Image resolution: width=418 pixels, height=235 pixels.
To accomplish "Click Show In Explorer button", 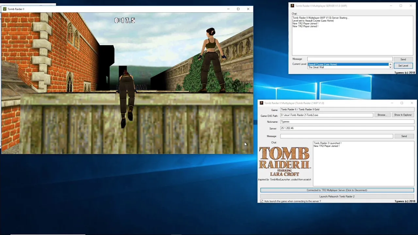I will [x=403, y=115].
